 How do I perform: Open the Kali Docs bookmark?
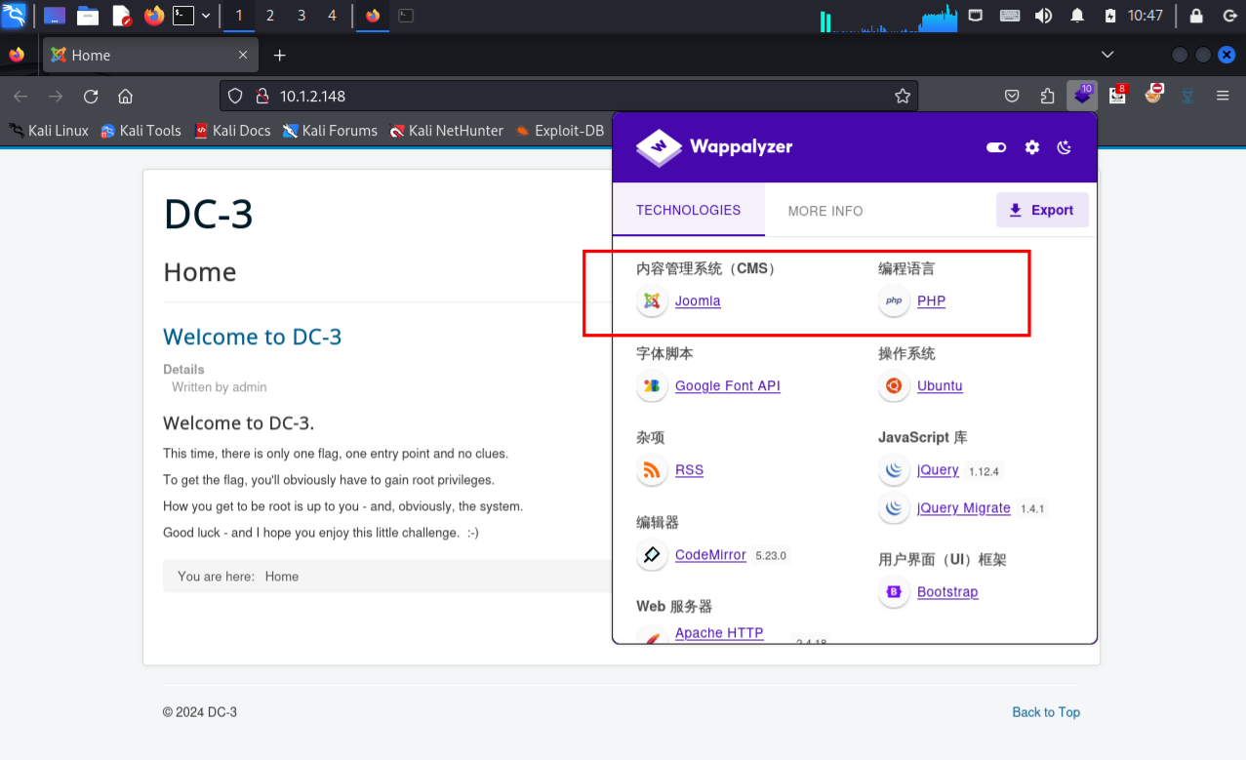tap(231, 131)
